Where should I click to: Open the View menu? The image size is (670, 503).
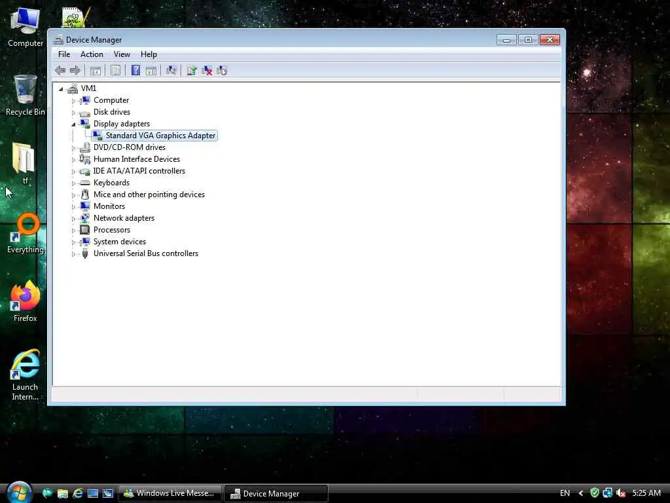pyautogui.click(x=122, y=54)
